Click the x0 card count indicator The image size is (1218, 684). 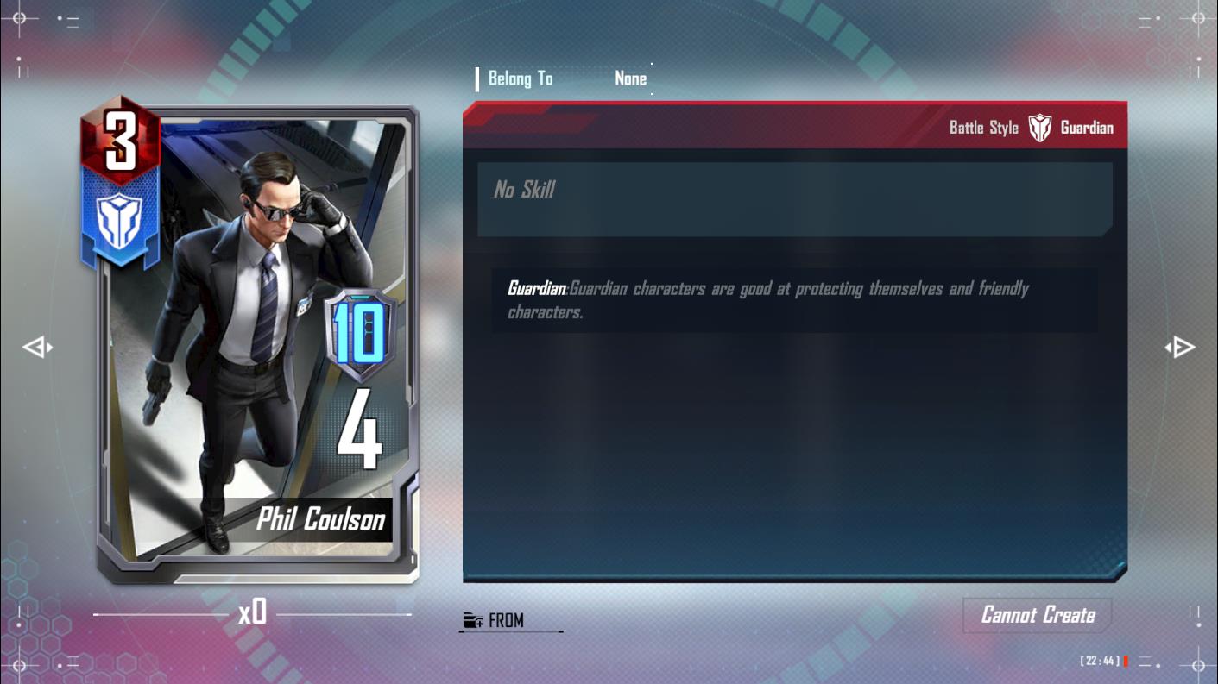click(x=253, y=613)
